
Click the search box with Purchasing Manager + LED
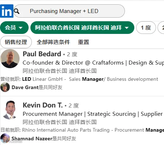(x=69, y=11)
